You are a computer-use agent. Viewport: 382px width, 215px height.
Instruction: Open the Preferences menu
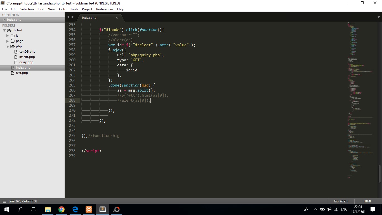(105, 9)
